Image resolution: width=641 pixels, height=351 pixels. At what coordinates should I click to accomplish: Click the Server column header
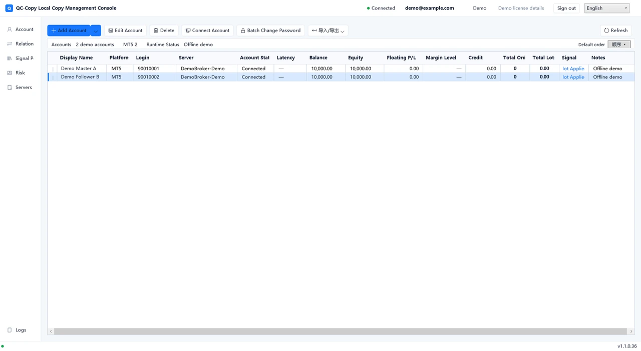pyautogui.click(x=186, y=58)
